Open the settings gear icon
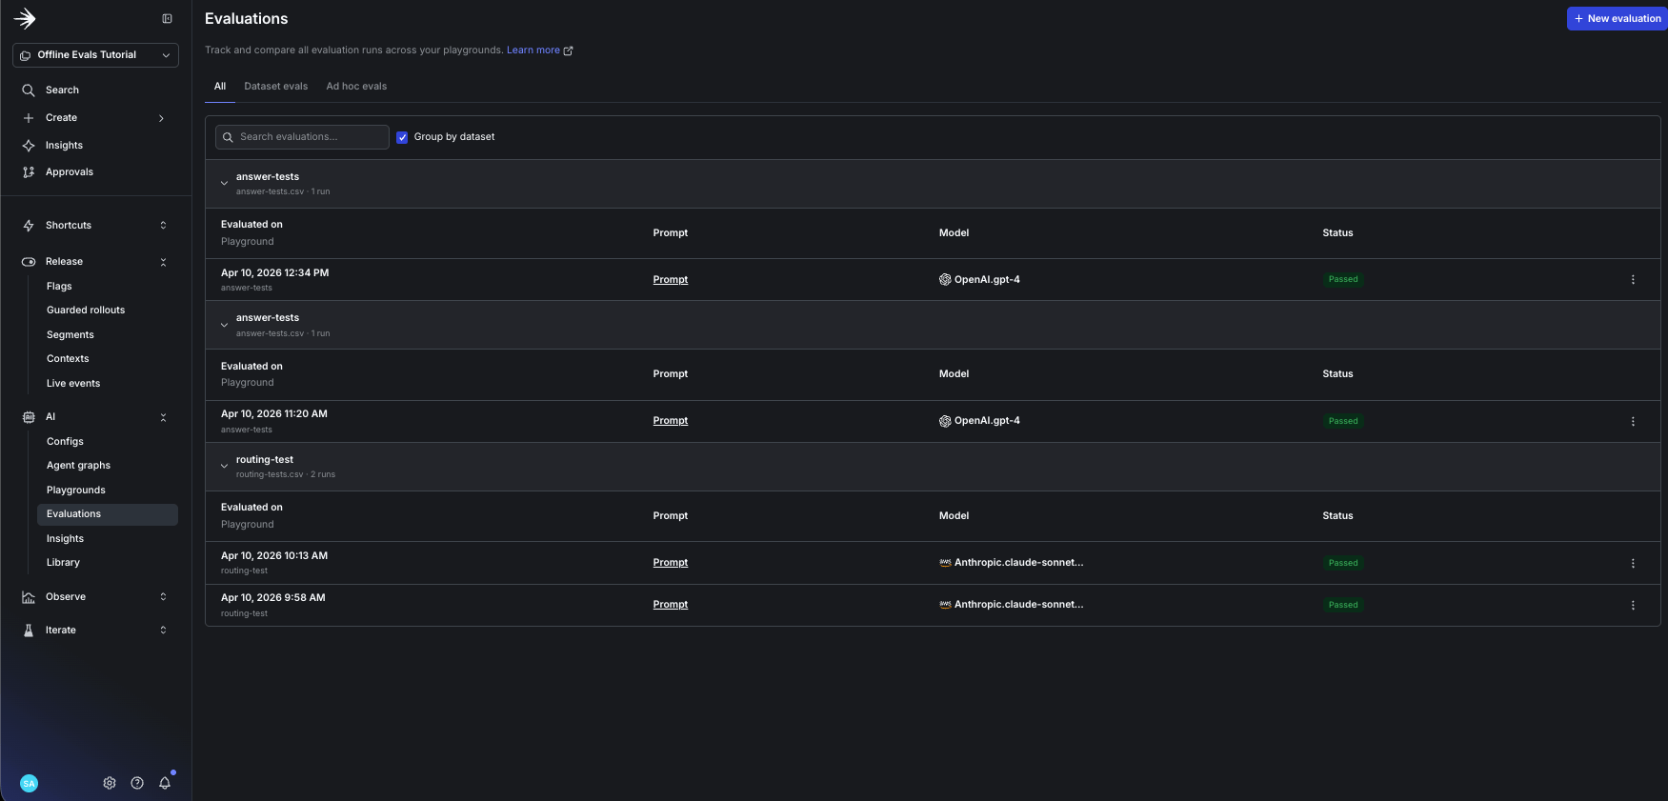This screenshot has height=801, width=1668. point(110,783)
